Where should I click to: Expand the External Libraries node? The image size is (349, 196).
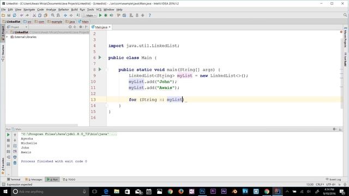click(7, 37)
